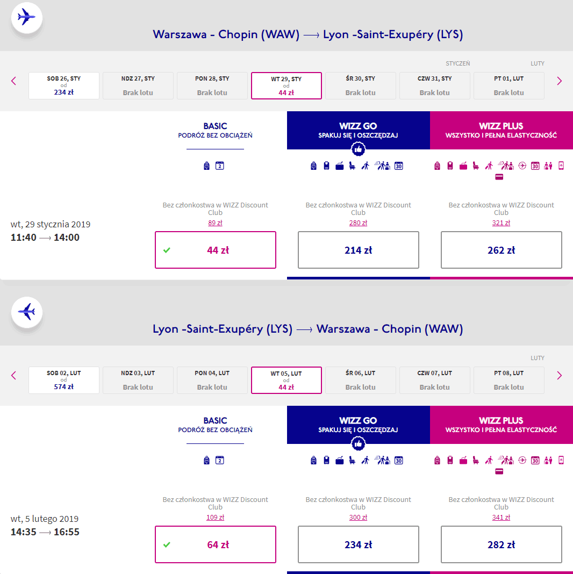Click the mobile phone icon in return WIZZ PLUS
573x574 pixels.
[x=561, y=461]
